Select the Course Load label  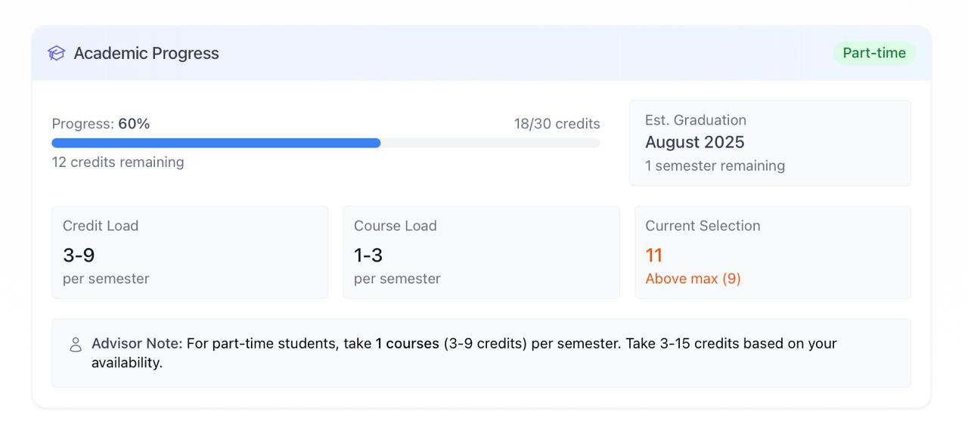(x=395, y=226)
